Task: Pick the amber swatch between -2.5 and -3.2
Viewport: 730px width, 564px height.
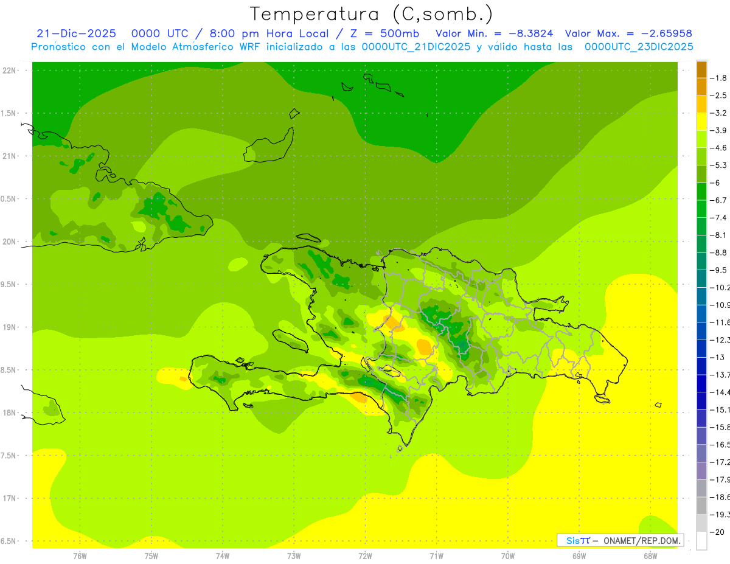Action: click(x=701, y=104)
